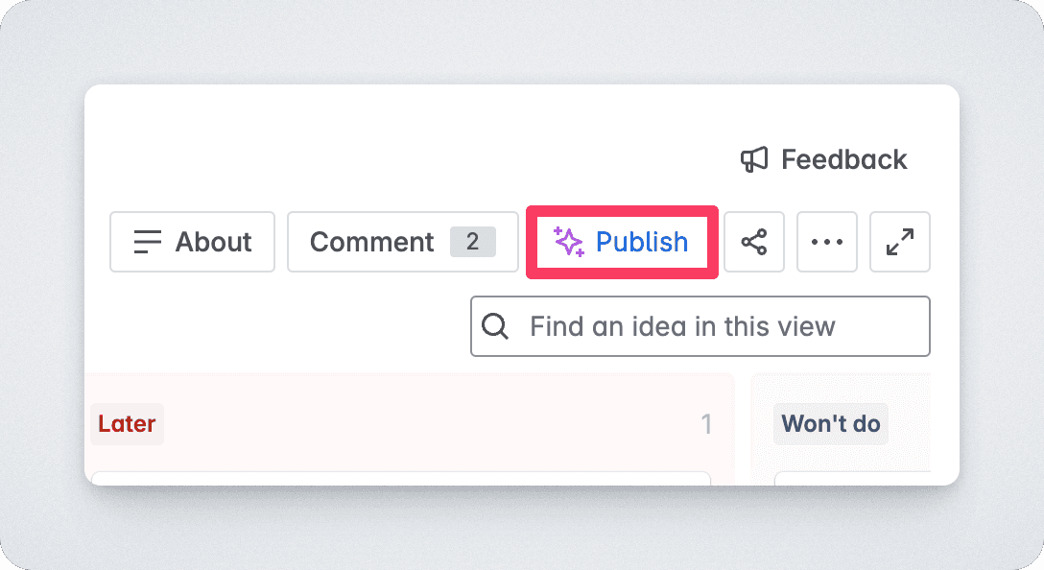This screenshot has height=570, width=1044.
Task: Select the Won't do column label
Action: 831,424
